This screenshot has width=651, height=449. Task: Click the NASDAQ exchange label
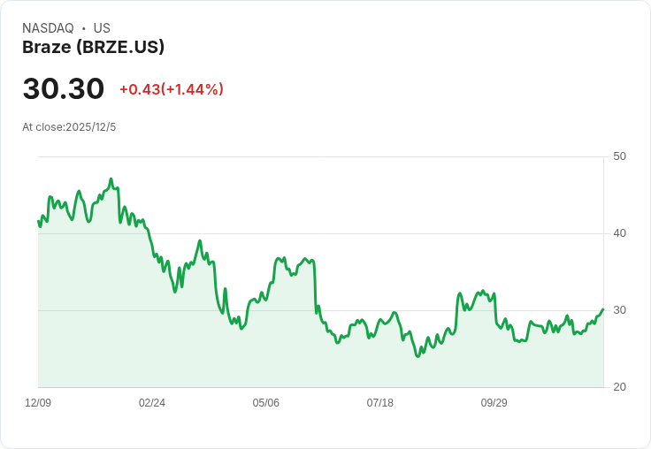(48, 28)
